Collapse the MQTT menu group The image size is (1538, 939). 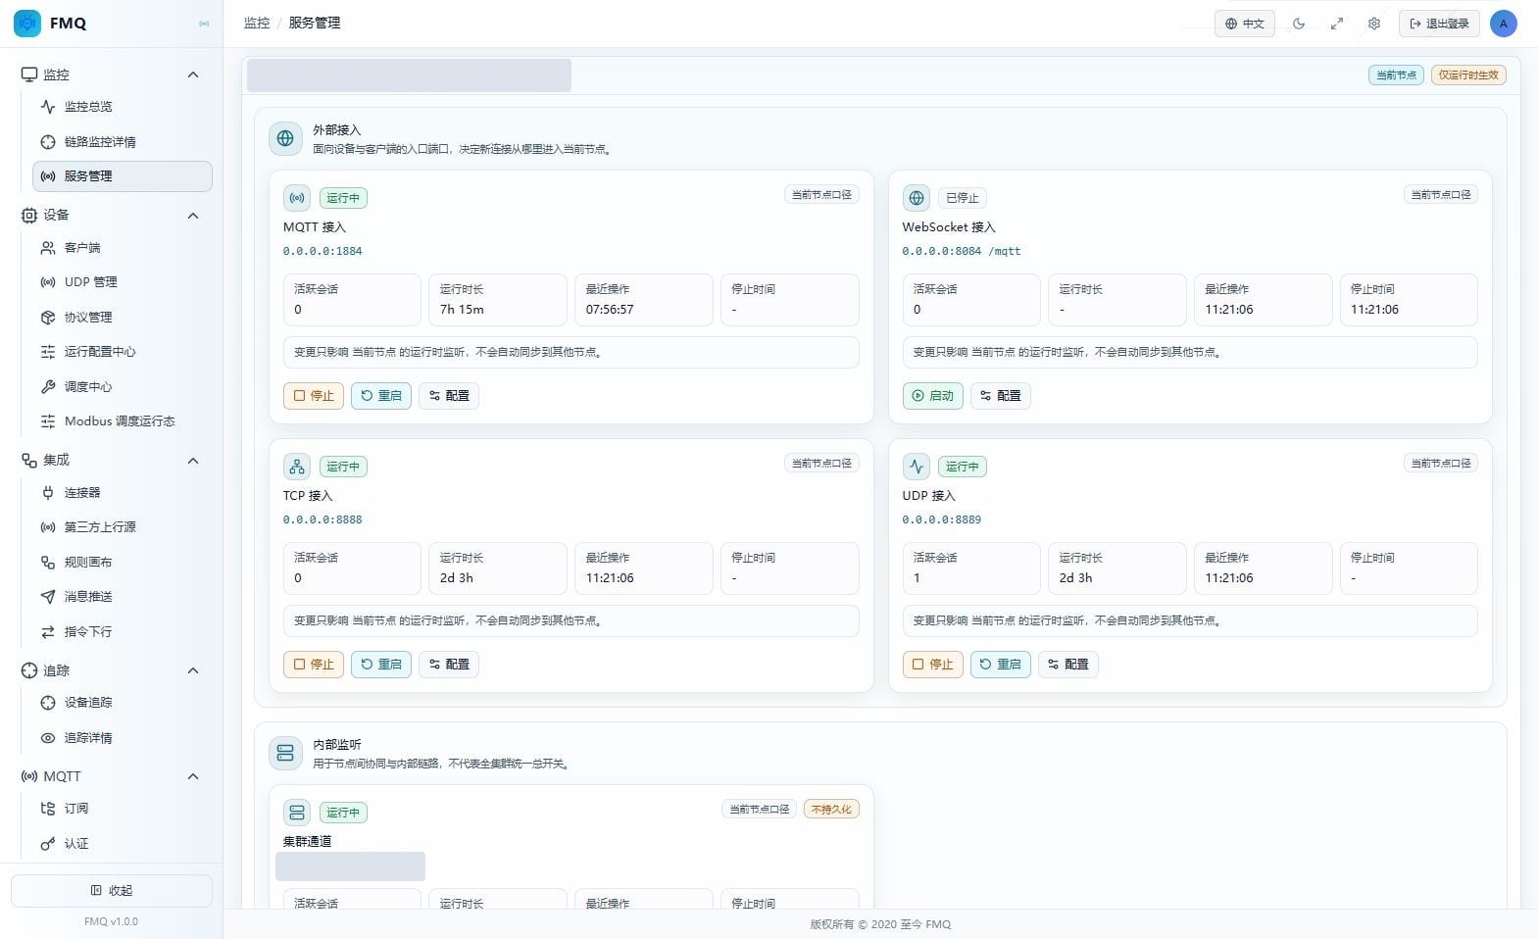tap(193, 776)
